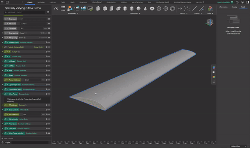Select the Line curve tool
Screen dimensions: 250x148
click(195, 9)
